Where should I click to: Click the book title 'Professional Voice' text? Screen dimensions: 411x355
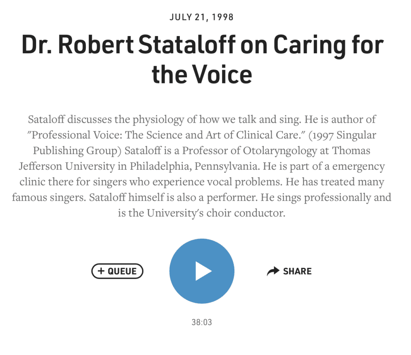point(77,135)
